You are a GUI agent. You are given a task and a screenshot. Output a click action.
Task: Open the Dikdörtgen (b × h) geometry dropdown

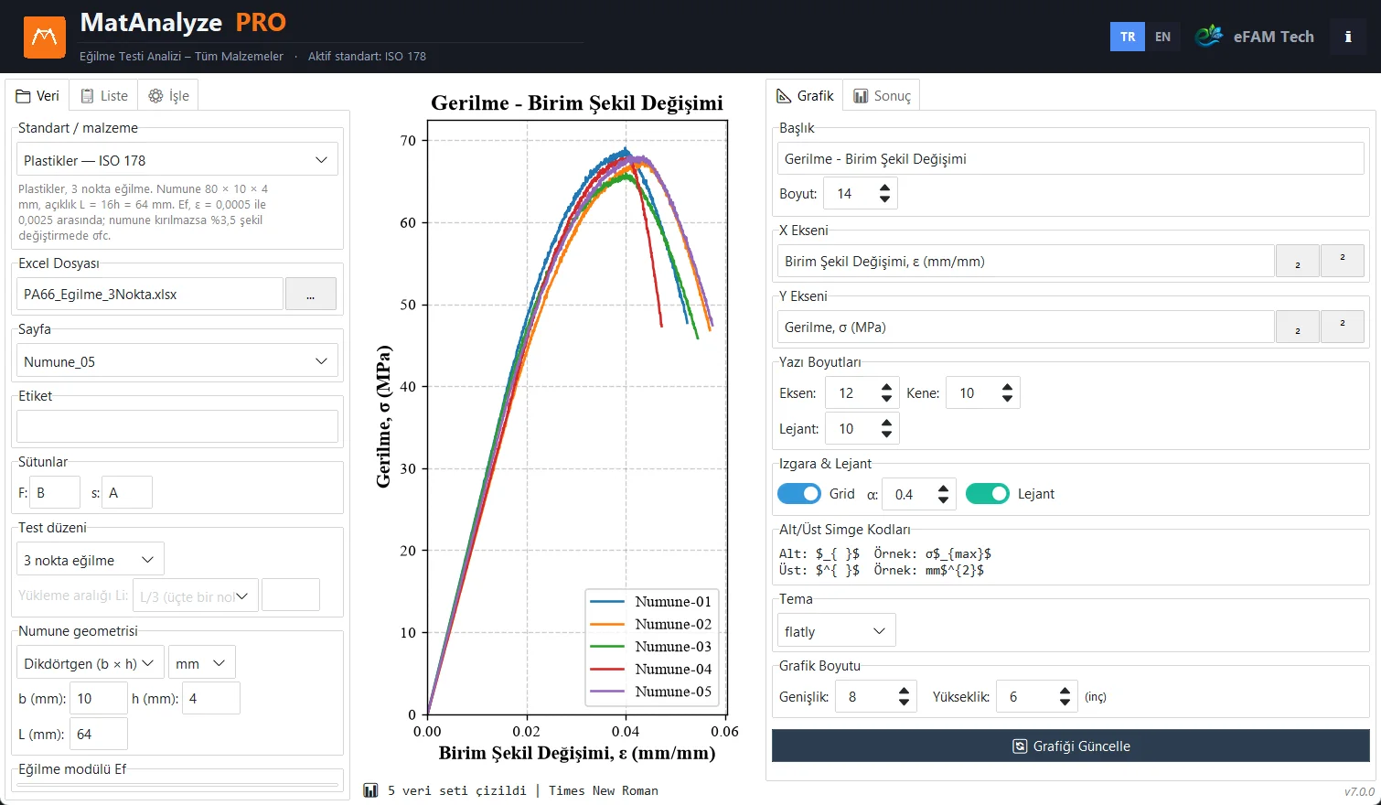91,663
